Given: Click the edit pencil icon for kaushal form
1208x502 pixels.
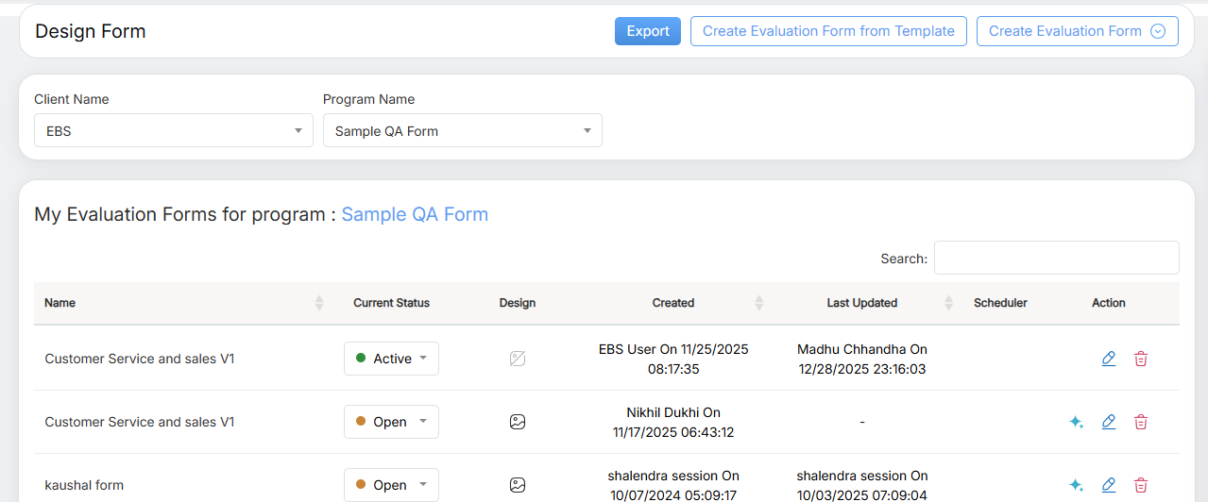Looking at the screenshot, I should pos(1109,485).
